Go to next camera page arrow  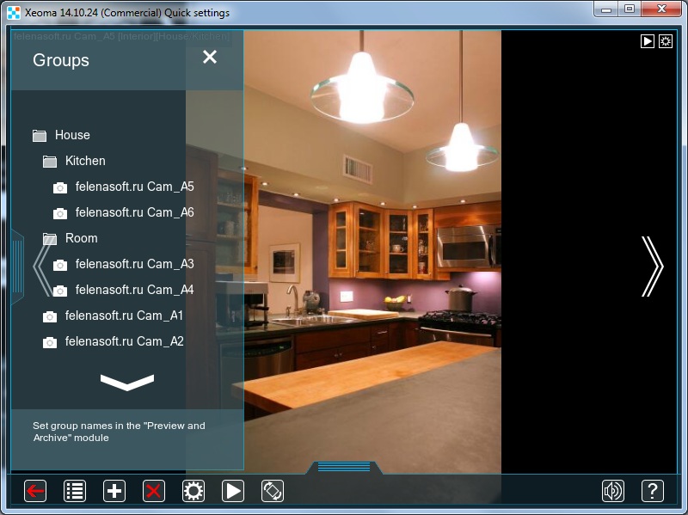coord(653,267)
